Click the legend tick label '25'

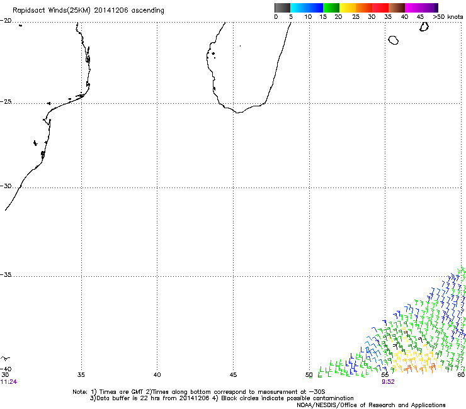356,17
